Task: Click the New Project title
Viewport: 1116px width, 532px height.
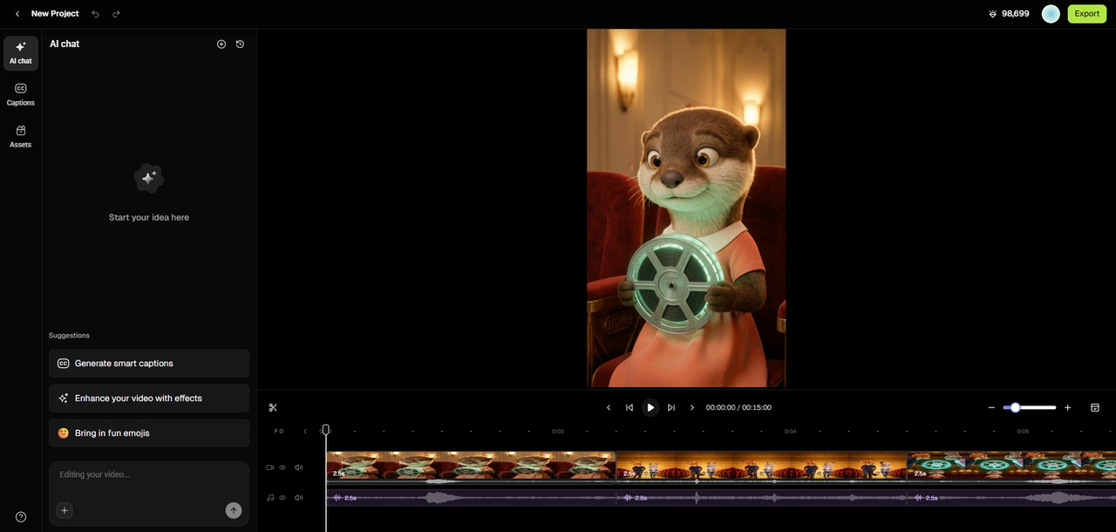Action: click(x=55, y=14)
